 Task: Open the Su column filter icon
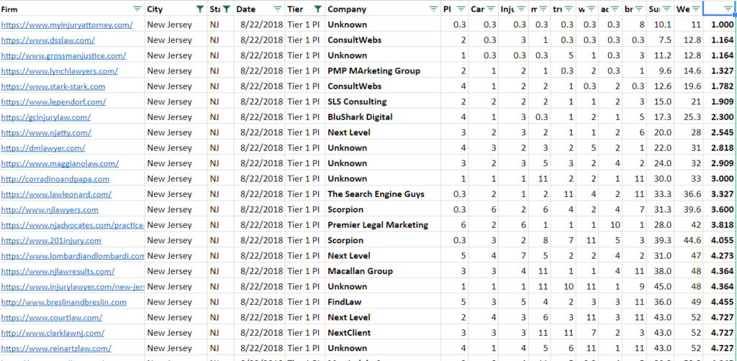pos(666,9)
